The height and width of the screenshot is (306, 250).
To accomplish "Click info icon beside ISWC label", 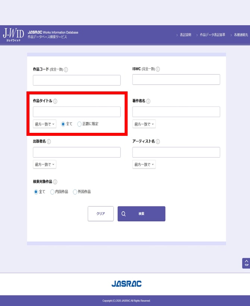I will pos(158,69).
